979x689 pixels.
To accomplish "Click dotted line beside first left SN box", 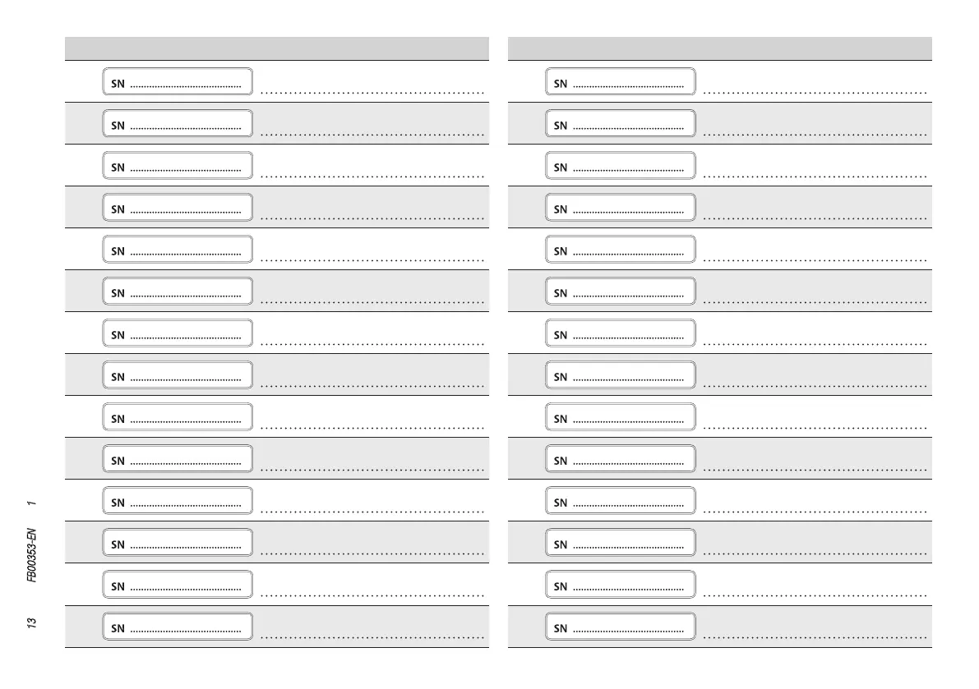I will click(372, 93).
